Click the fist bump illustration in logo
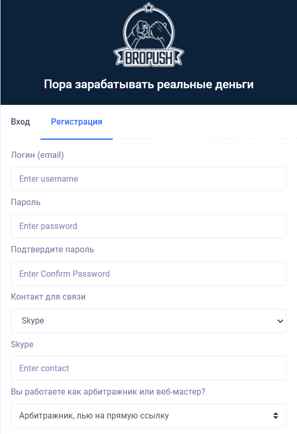Viewport: 297px width, 434px height. tap(148, 33)
